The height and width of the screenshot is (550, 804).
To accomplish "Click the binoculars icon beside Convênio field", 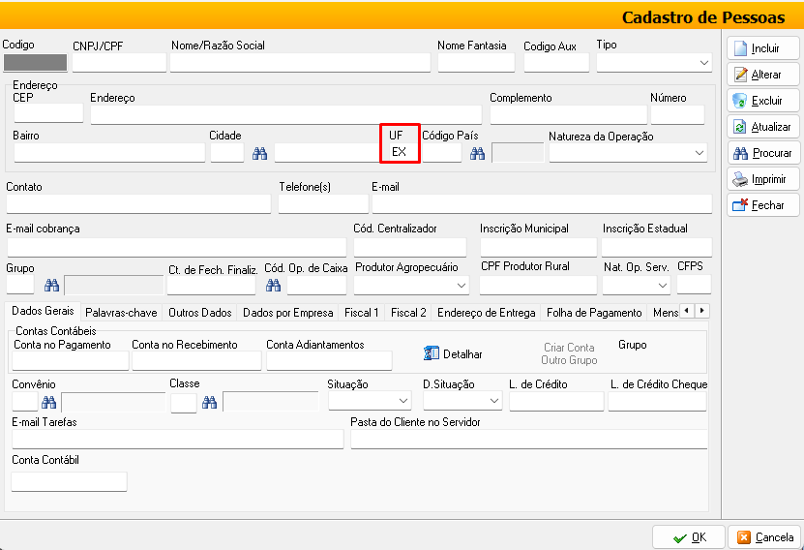I will (50, 402).
